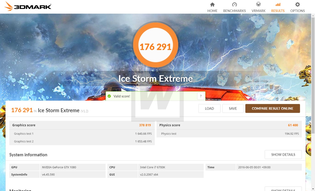Screen dimensions: 315x191
Task: Click the NVIDIA GeForce GTX 1080 value
Action: (x=59, y=167)
